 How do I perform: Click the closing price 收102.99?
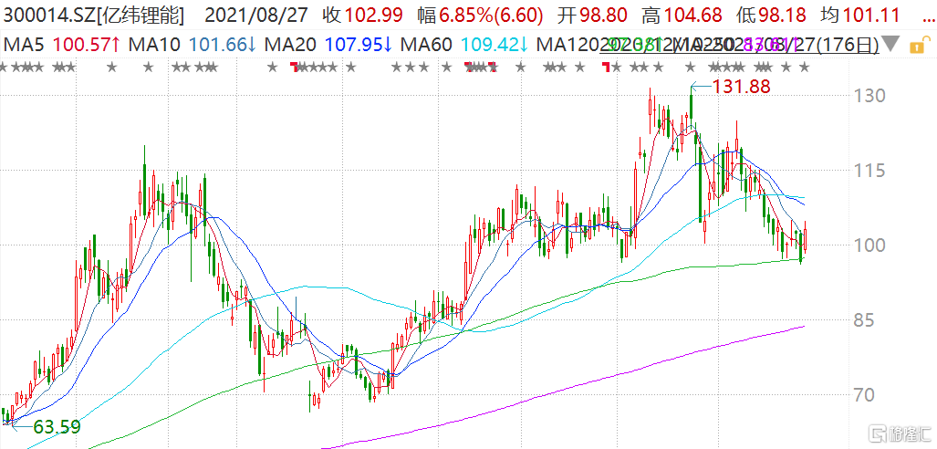[x=364, y=16]
